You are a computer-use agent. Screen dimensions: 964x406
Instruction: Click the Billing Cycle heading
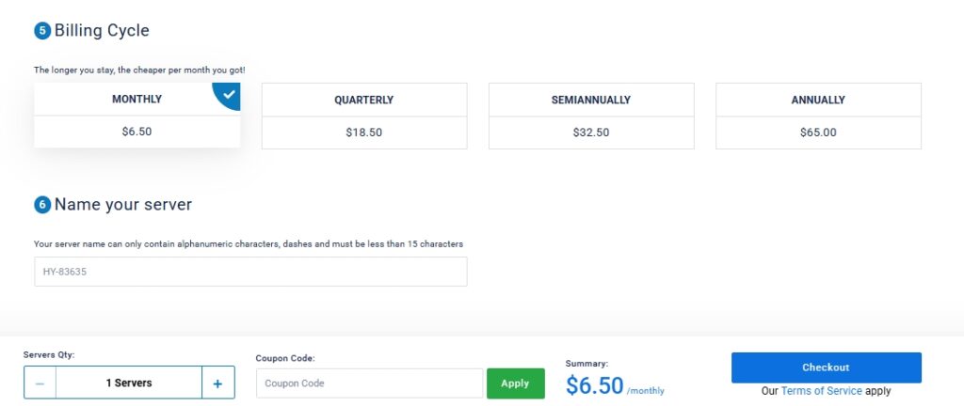[102, 30]
